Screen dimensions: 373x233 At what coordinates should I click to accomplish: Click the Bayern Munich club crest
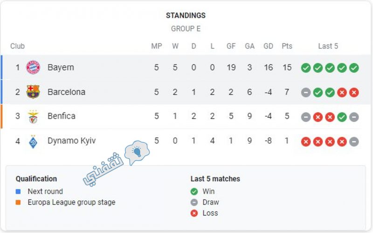point(33,67)
